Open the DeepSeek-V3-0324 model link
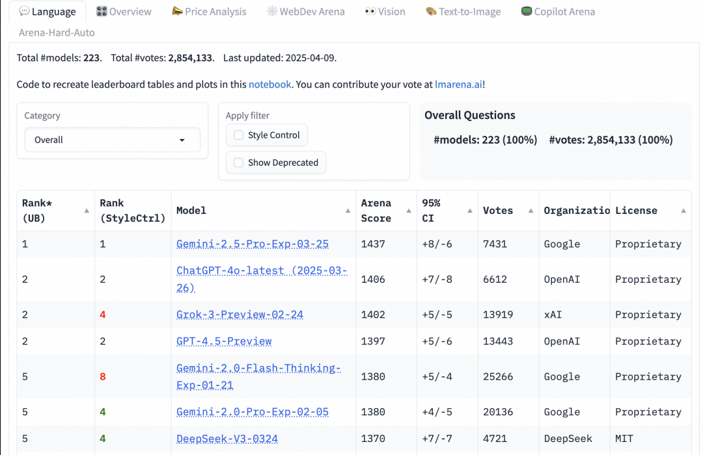This screenshot has height=455, width=703. (227, 439)
